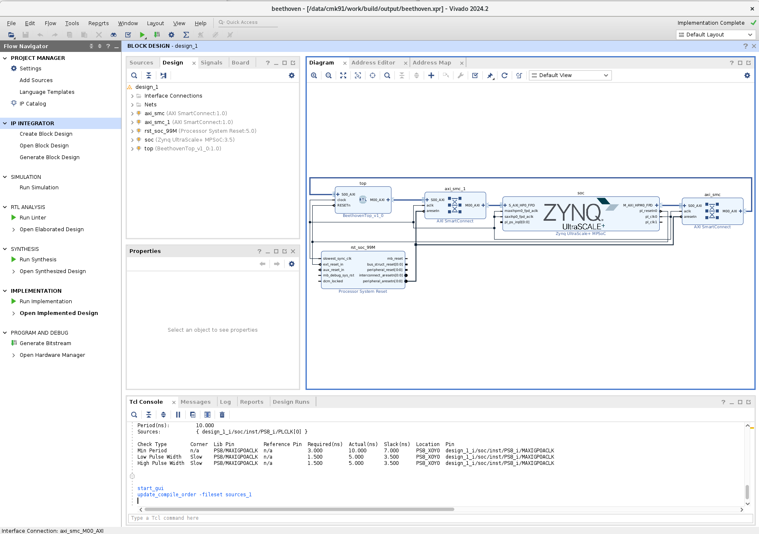This screenshot has height=534, width=759.
Task: Click the Tcl command input field
Action: pos(440,518)
